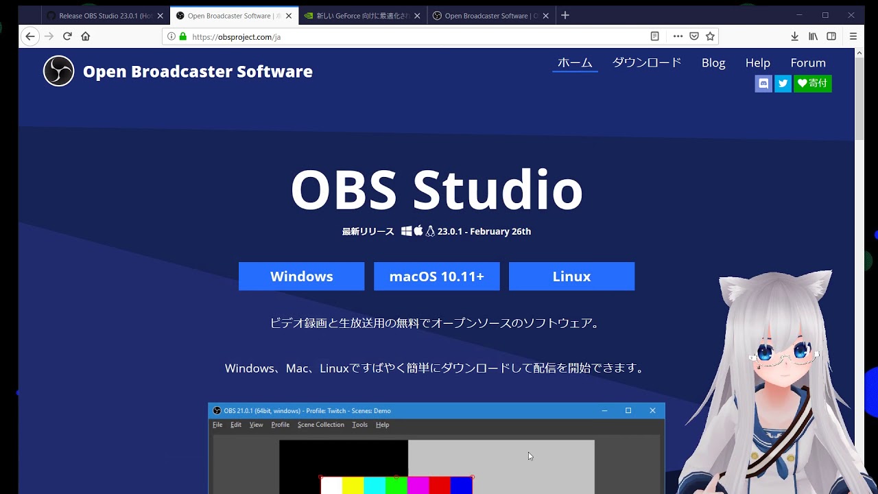This screenshot has height=494, width=878.
Task: Close the last Open Broadcaster Software tab
Action: pos(545,16)
